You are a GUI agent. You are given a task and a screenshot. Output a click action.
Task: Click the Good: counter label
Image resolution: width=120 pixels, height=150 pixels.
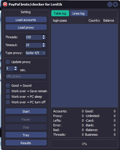coord(89,111)
